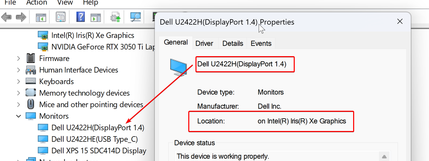Click the 'Dell Inc.' manufacturer value
This screenshot has width=429, height=161.
(x=269, y=106)
